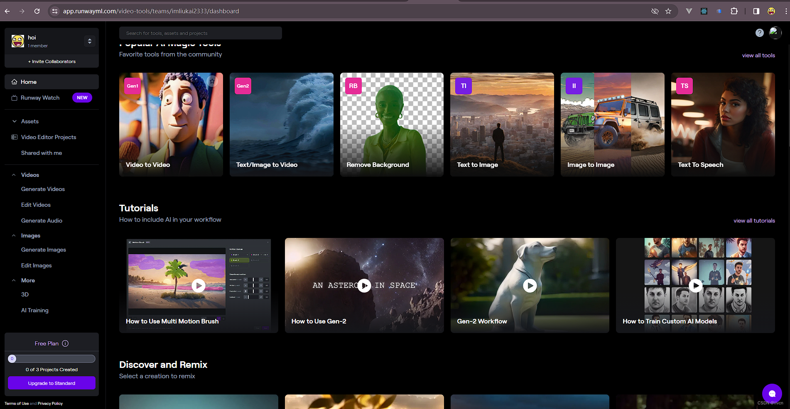This screenshot has height=409, width=790.
Task: Open the browser extensions puzzle icon
Action: point(734,11)
